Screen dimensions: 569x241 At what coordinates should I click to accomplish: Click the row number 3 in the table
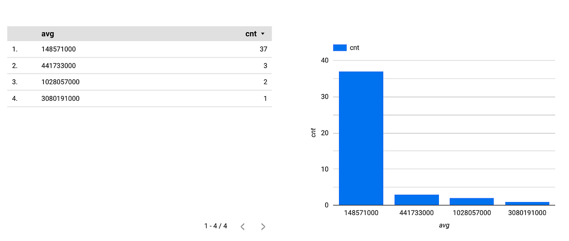[x=15, y=82]
